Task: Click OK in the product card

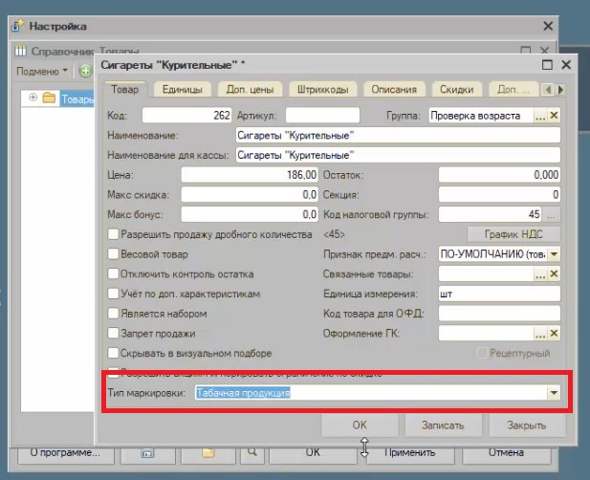Action: (360, 425)
